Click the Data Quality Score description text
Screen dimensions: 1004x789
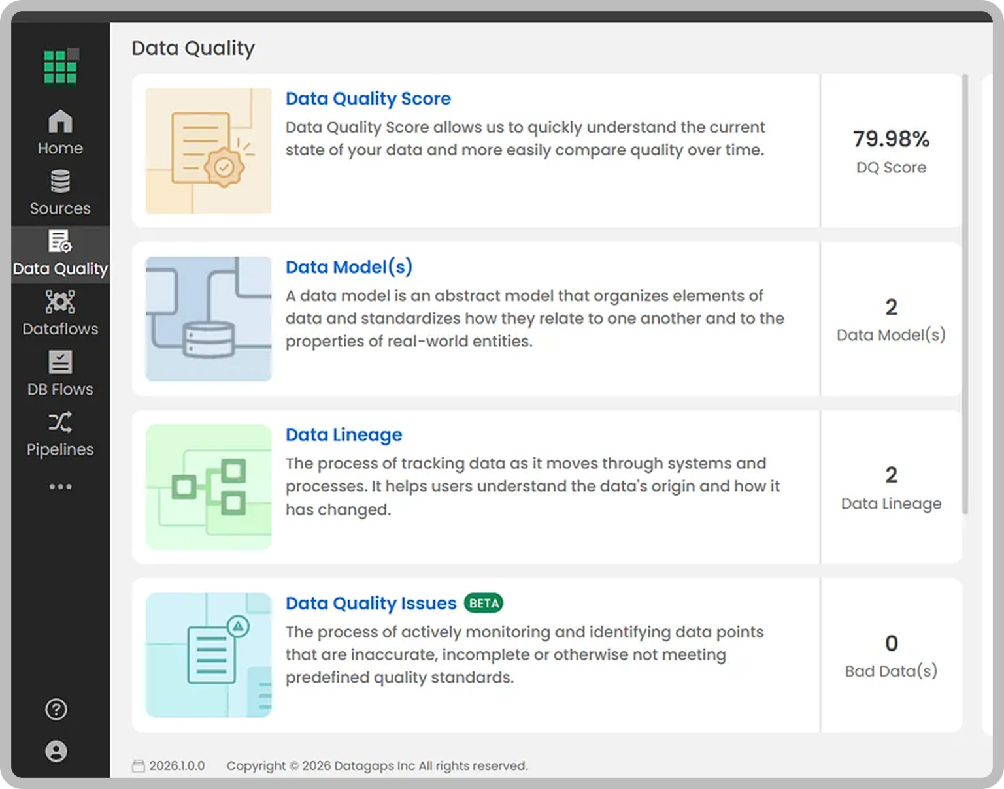525,138
